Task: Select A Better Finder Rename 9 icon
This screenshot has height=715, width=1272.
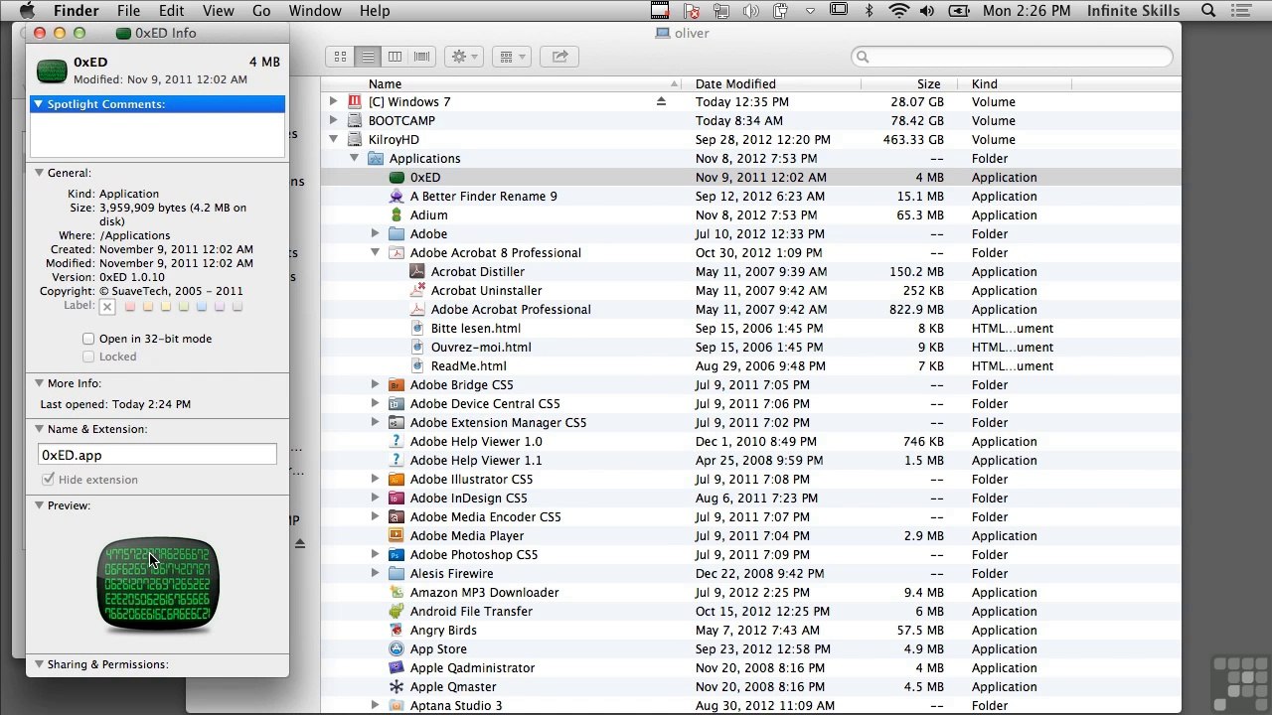Action: [397, 196]
